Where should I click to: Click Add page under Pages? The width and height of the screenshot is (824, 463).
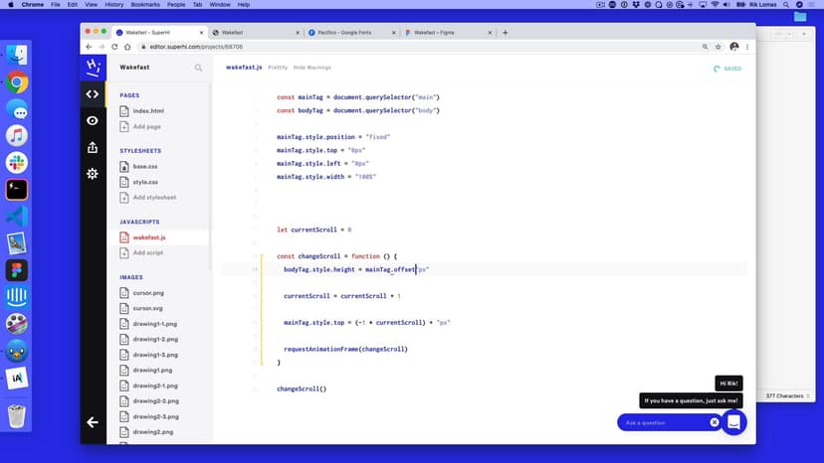point(145,126)
